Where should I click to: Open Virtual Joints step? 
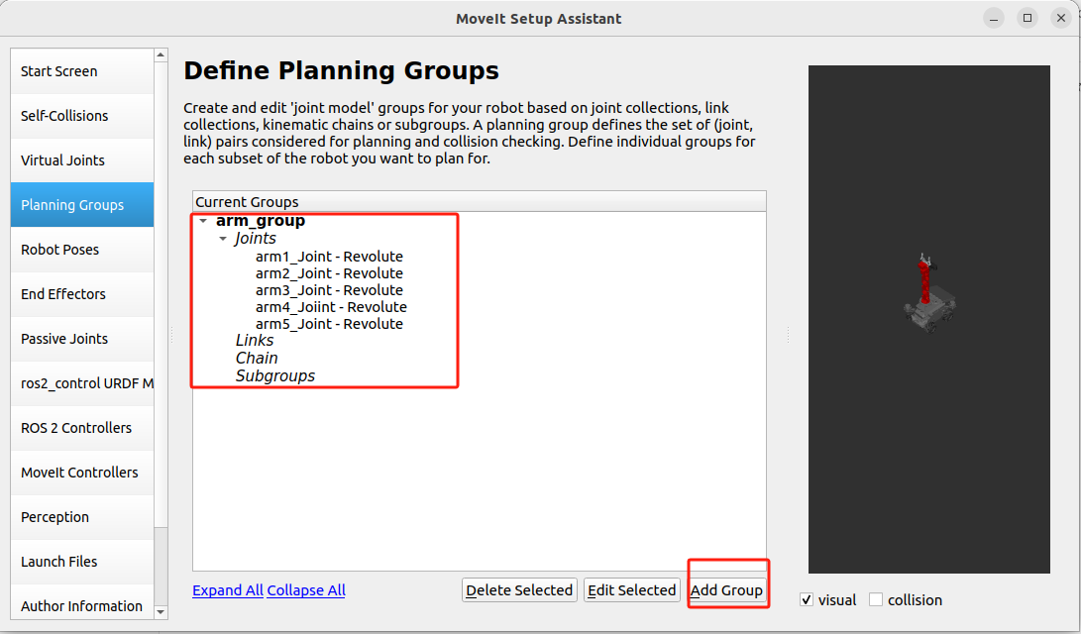tap(82, 160)
